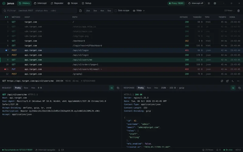Select the /login?next=%2Fdashboard row
The width and height of the screenshot is (243, 152).
[x=122, y=46]
